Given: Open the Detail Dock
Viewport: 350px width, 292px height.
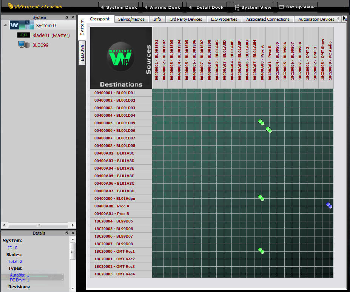Looking at the screenshot, I should click(x=207, y=7).
